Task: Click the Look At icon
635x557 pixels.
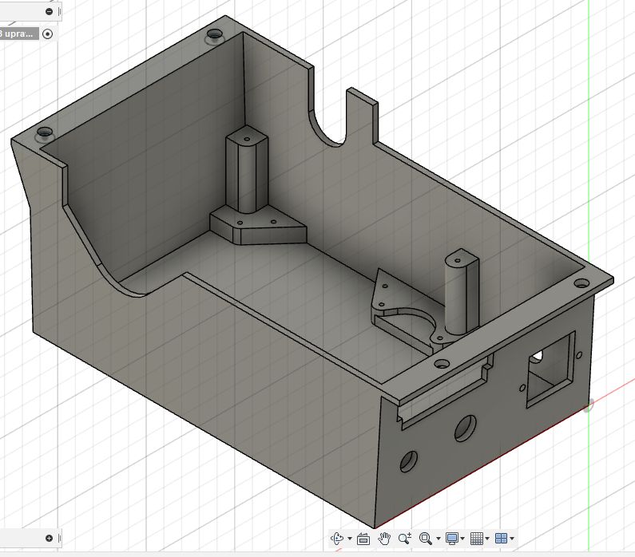Action: [363, 538]
